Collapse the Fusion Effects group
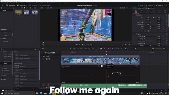Screen dimensions: 169x95 coord(37,63)
